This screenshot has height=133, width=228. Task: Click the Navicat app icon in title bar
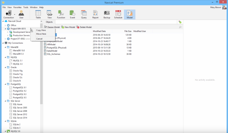pyautogui.click(x=3, y=3)
